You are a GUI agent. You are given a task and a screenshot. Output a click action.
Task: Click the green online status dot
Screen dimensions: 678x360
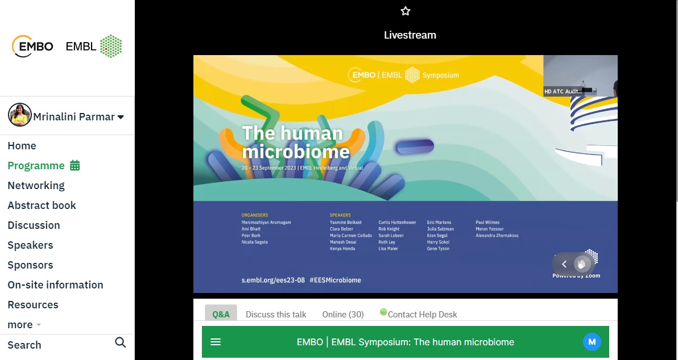(x=383, y=312)
